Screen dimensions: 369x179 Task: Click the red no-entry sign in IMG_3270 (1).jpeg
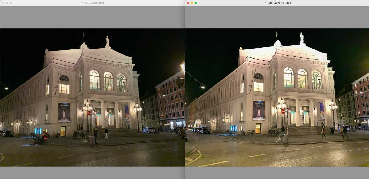tap(283, 111)
